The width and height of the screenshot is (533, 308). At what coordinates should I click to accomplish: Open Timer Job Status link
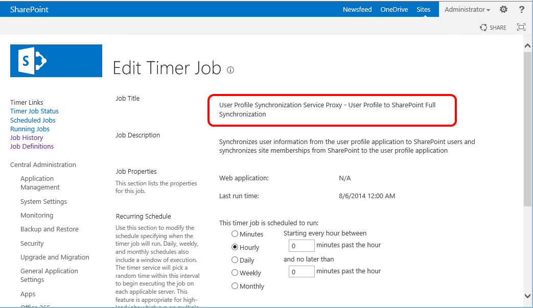coord(34,111)
